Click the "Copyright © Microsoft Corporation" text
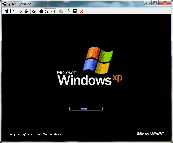This screenshot has width=173, height=143. 34,134
